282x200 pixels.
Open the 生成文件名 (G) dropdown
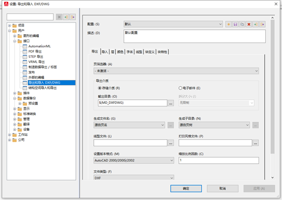pos(129,125)
